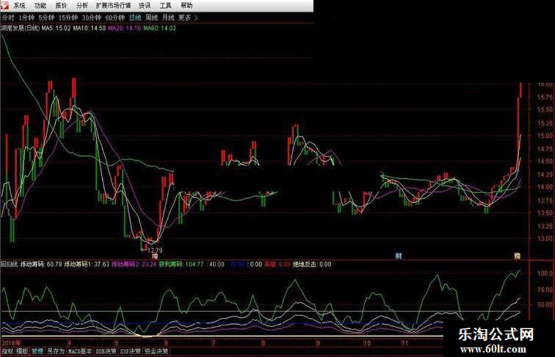Open the 模板 template button
This screenshot has height=357, width=555.
[22, 351]
